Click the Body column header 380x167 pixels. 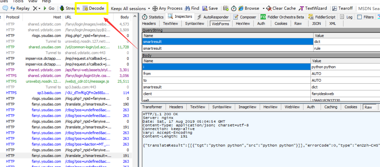coord(125,17)
